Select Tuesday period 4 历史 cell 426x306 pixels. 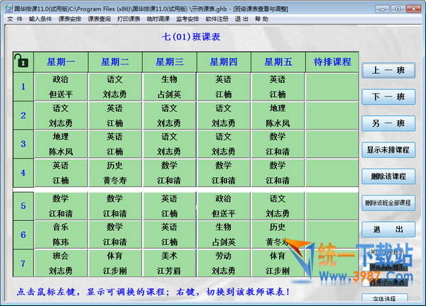114,172
